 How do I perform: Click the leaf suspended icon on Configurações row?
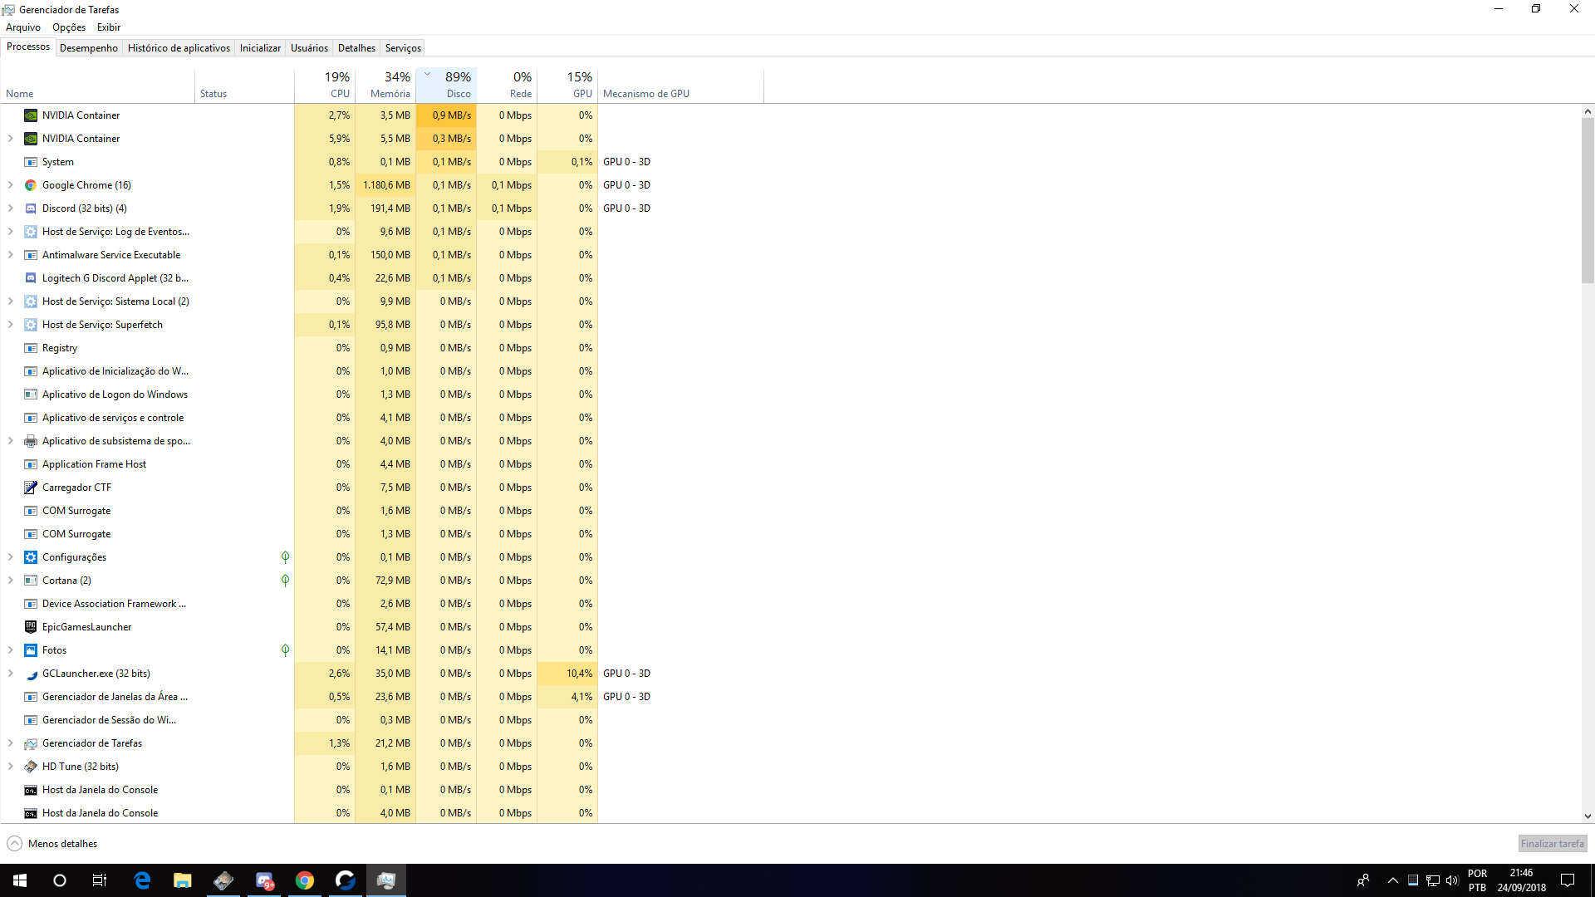click(285, 557)
